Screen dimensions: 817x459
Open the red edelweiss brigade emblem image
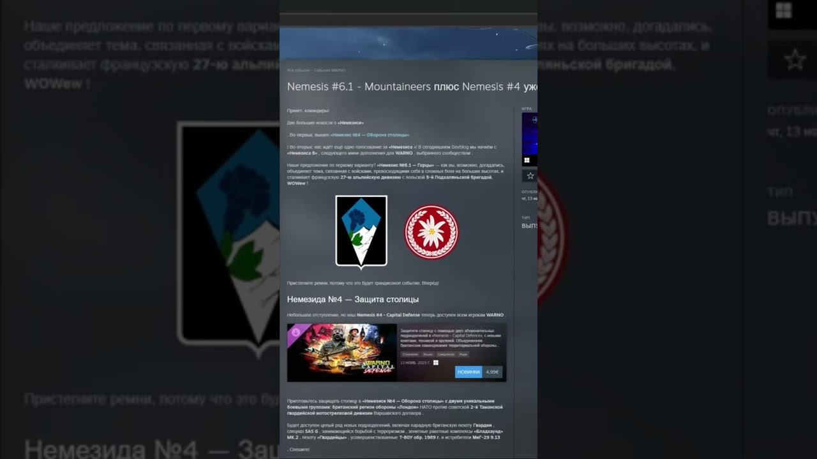431,232
